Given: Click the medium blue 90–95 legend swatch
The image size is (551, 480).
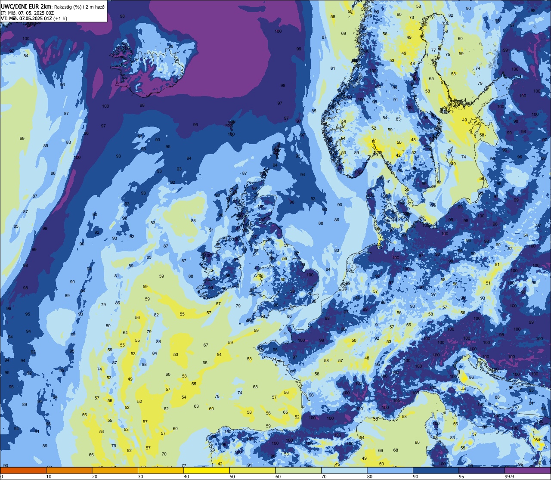Looking at the screenshot, I should pos(436,471).
